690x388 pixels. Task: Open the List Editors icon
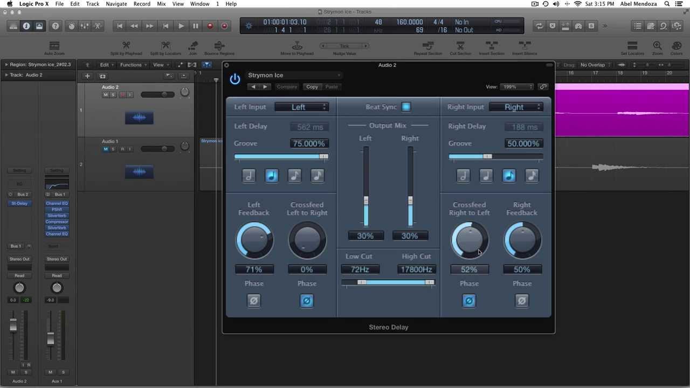638,26
